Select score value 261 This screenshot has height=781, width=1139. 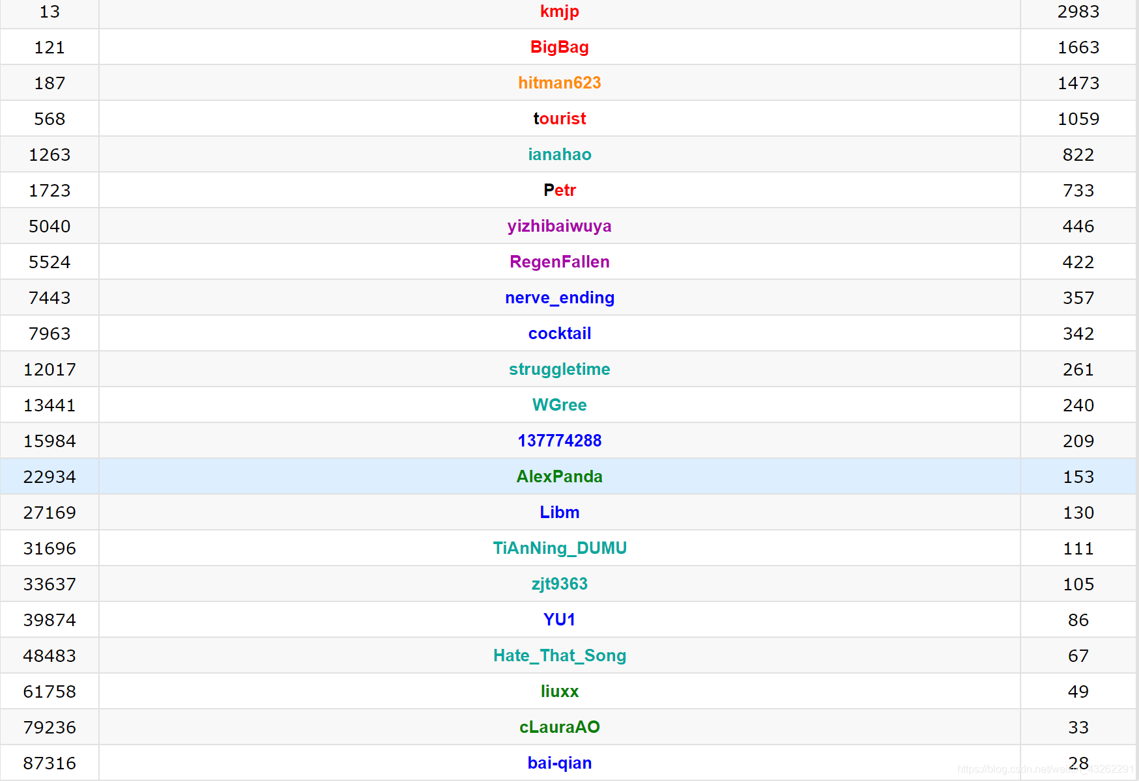[1078, 369]
